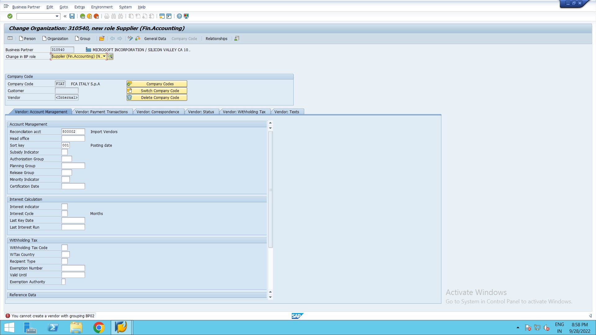Click the green Back arrow icon
Image resolution: width=596 pixels, height=335 pixels.
pos(83,16)
